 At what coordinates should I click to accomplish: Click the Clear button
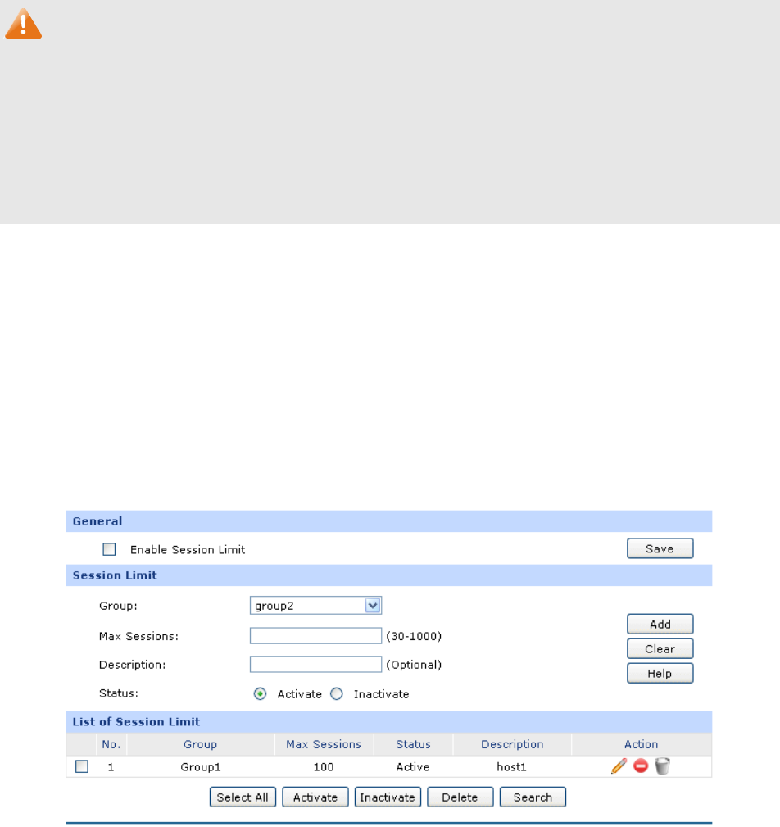click(660, 648)
